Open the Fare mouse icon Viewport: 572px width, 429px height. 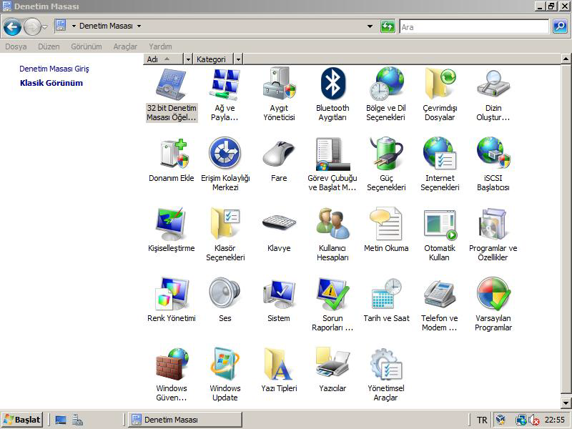tap(279, 154)
